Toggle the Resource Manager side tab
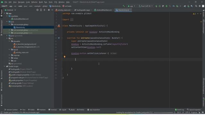The height and width of the screenshot is (115, 205). (1, 28)
